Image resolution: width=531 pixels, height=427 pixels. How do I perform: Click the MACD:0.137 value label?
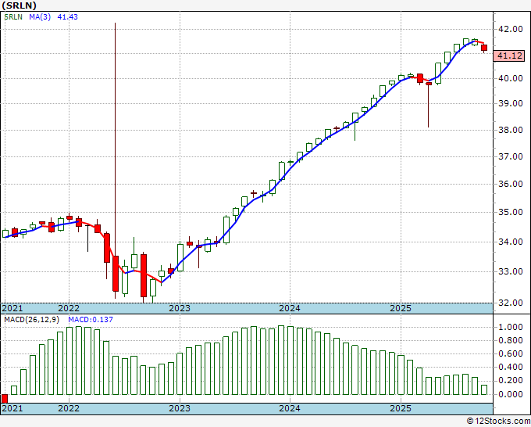(x=91, y=320)
